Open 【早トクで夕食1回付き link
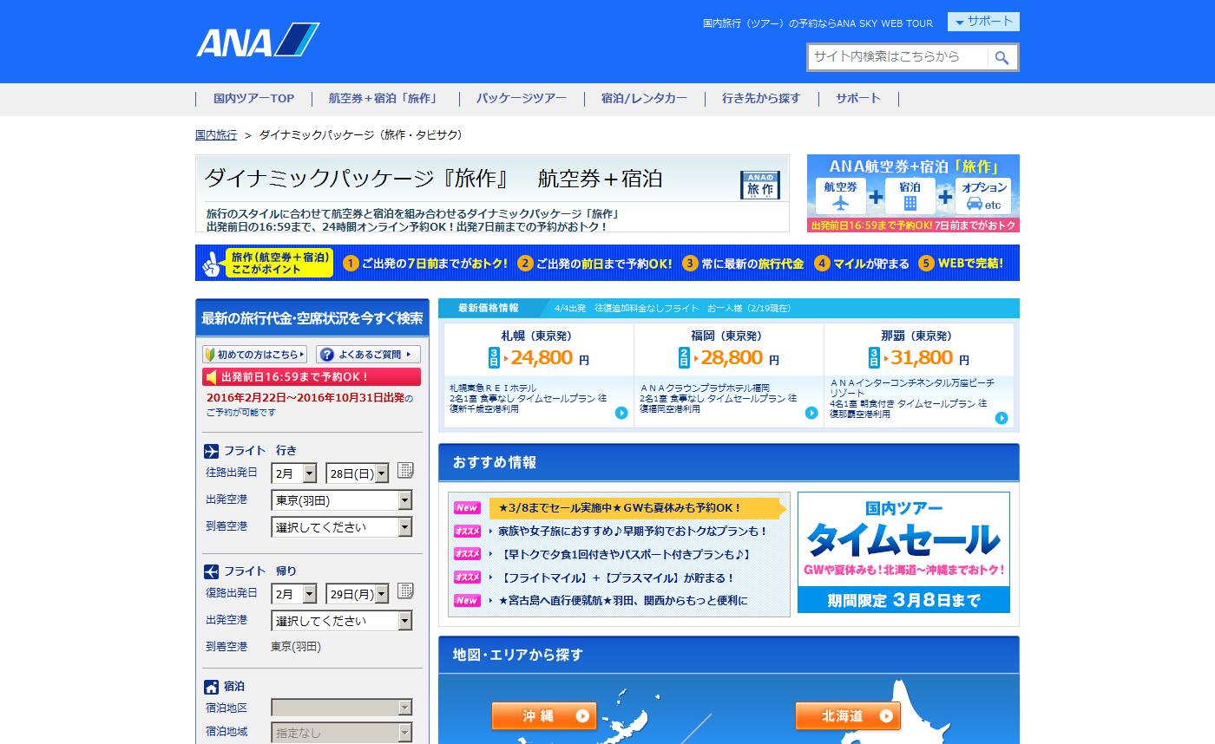 (625, 554)
